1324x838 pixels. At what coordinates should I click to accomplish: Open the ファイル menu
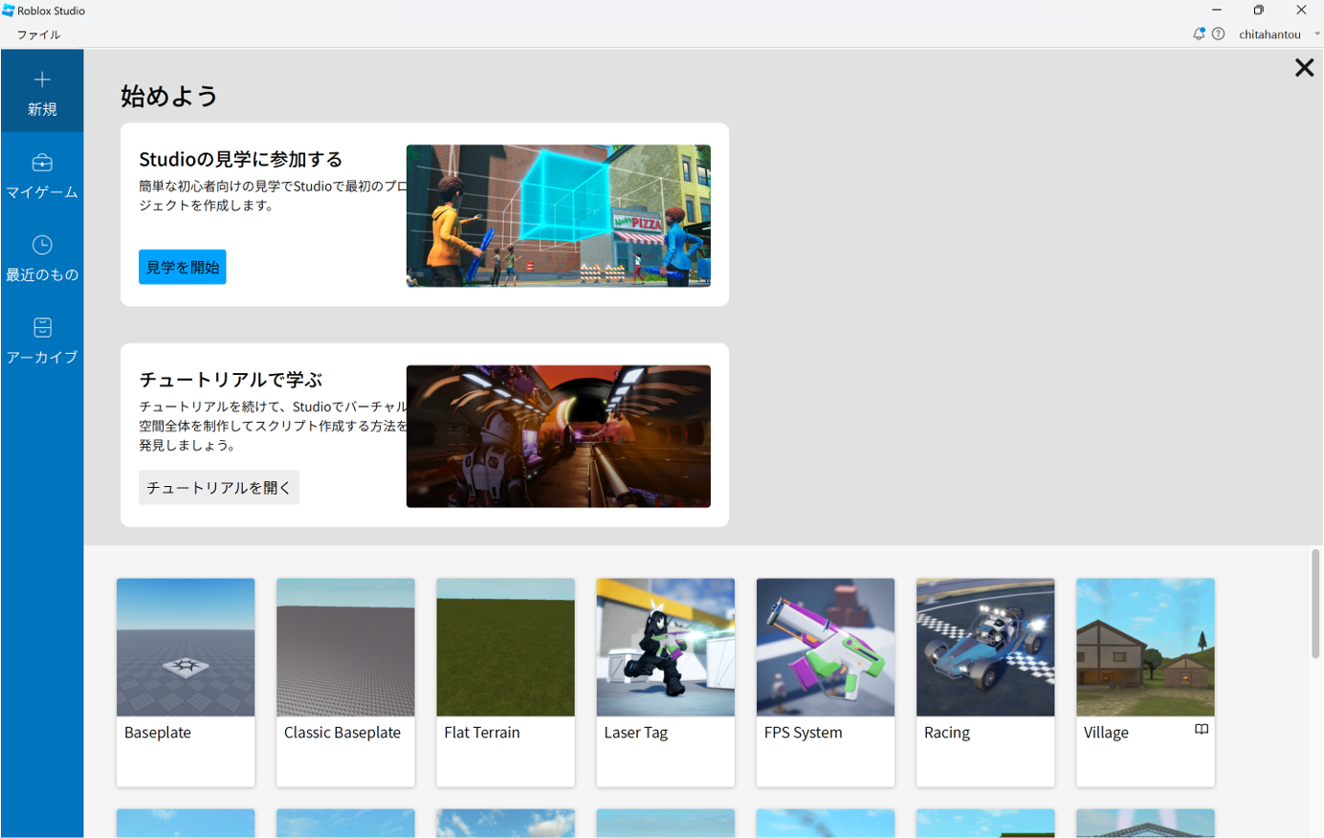[38, 34]
